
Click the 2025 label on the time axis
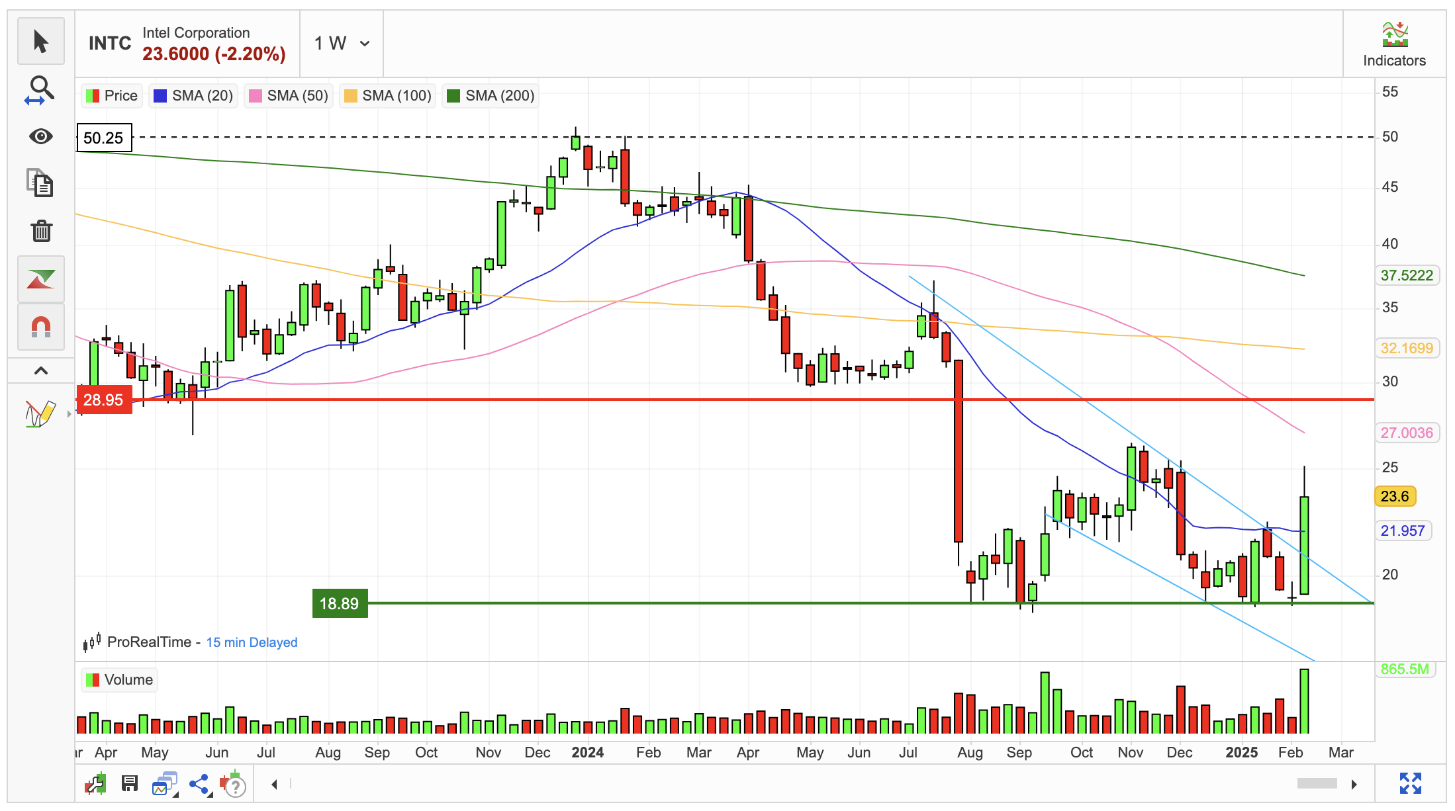(x=1241, y=753)
